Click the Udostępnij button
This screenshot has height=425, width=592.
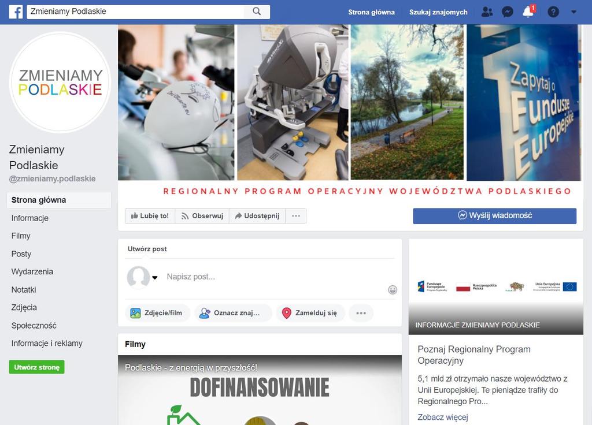click(x=257, y=216)
